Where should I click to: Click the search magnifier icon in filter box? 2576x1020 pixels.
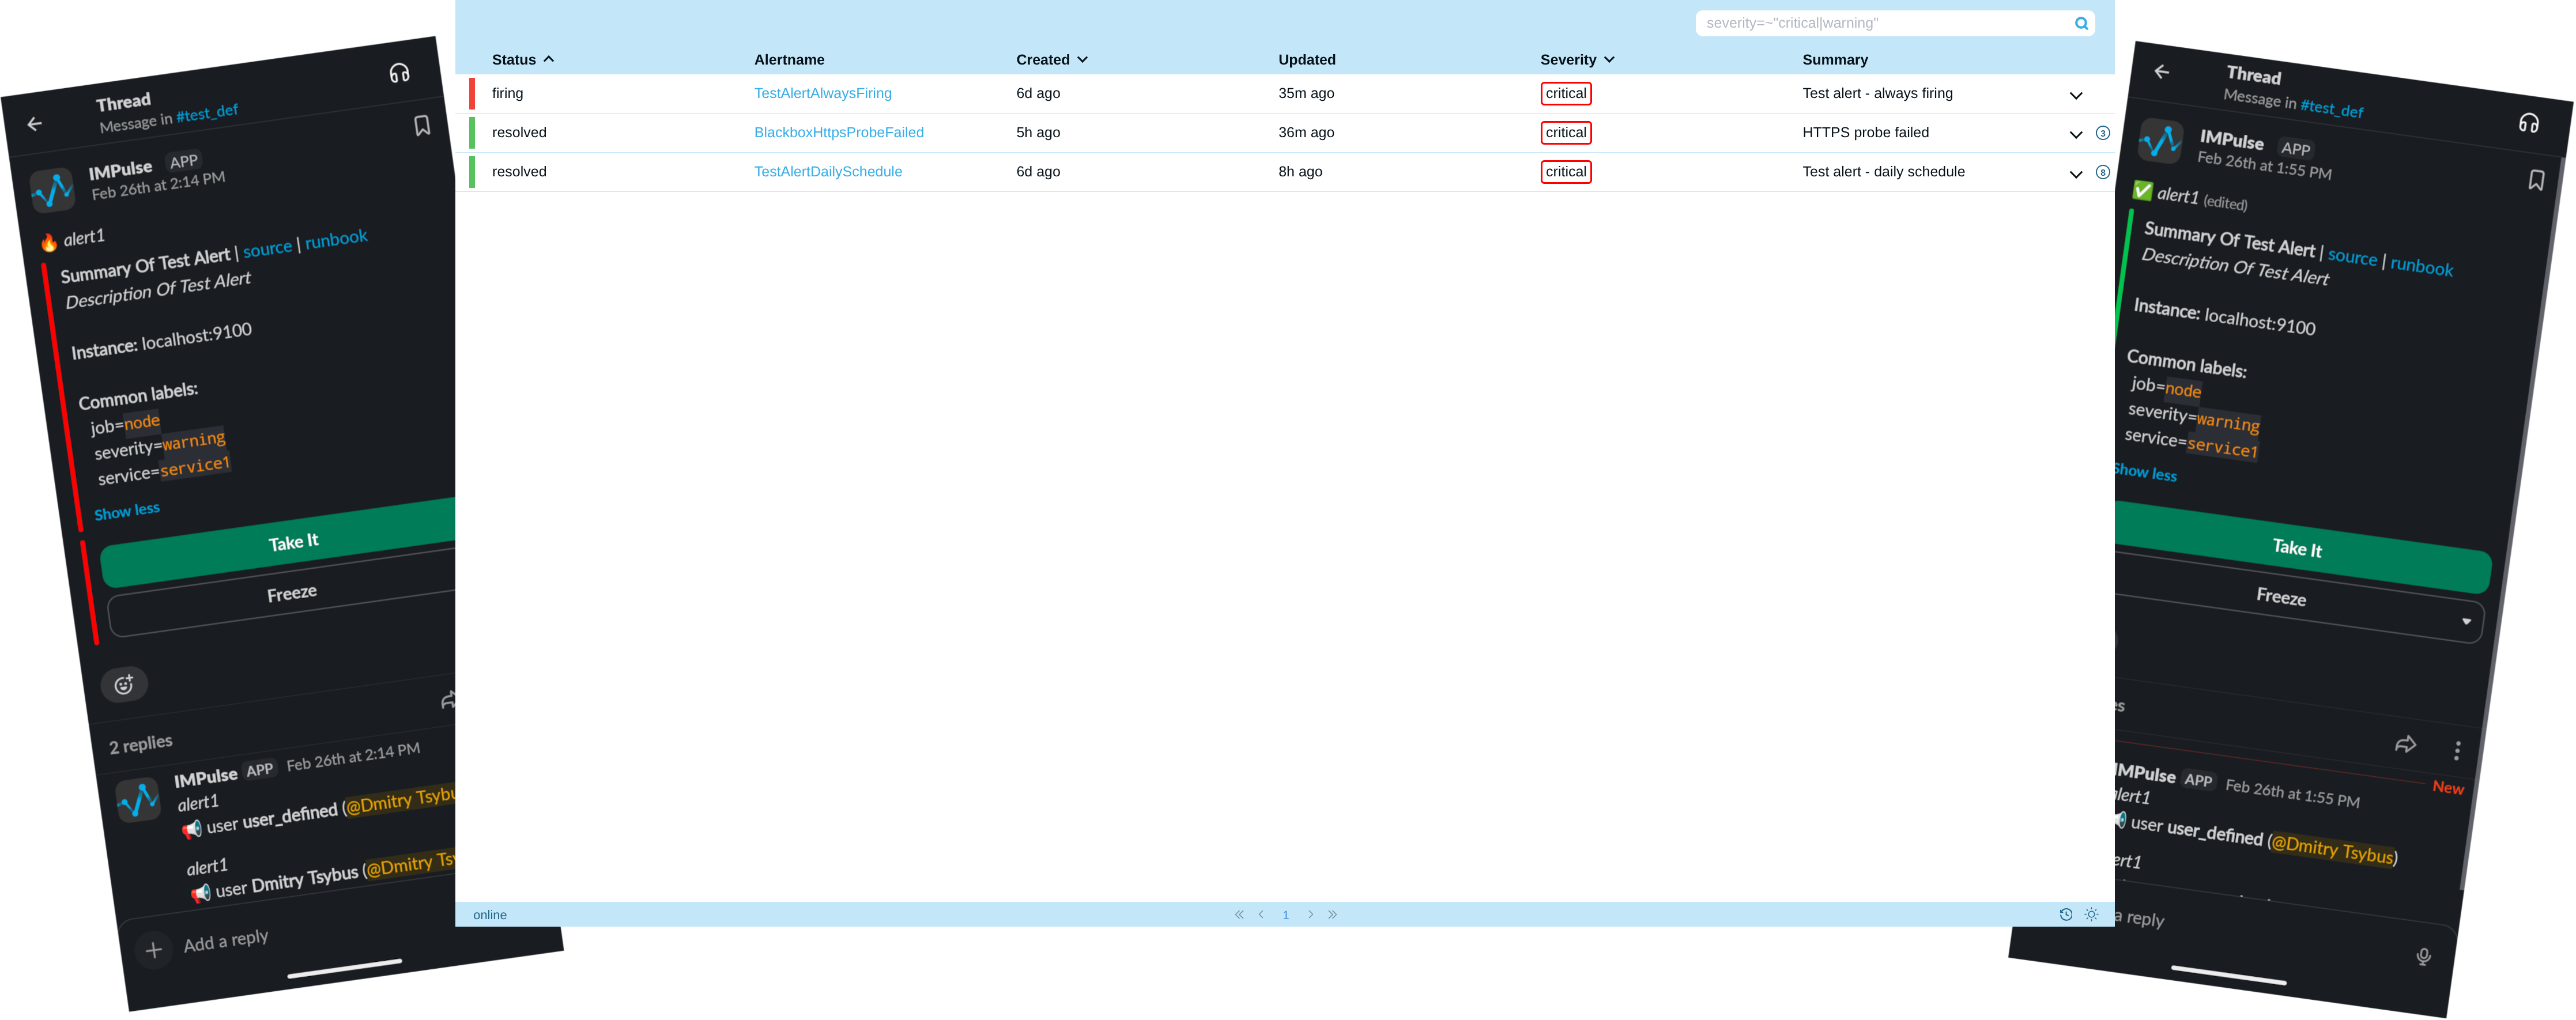coord(2081,24)
